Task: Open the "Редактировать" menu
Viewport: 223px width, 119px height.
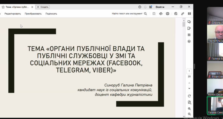Action: pyautogui.click(x=13, y=14)
